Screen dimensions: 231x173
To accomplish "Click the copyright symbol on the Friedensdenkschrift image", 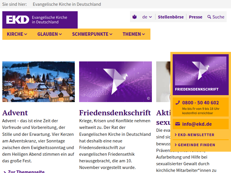I will tap(149, 98).
